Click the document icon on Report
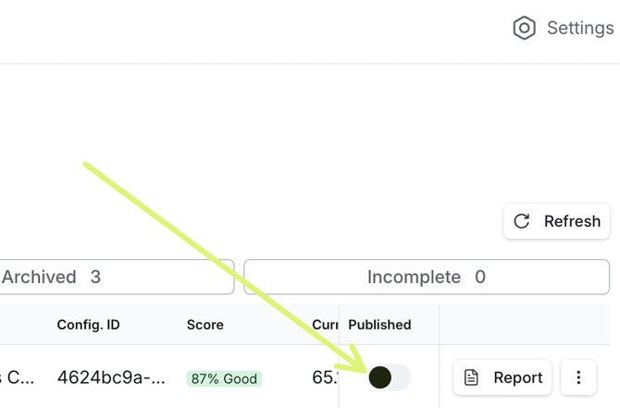This screenshot has height=408, width=620. pyautogui.click(x=472, y=377)
